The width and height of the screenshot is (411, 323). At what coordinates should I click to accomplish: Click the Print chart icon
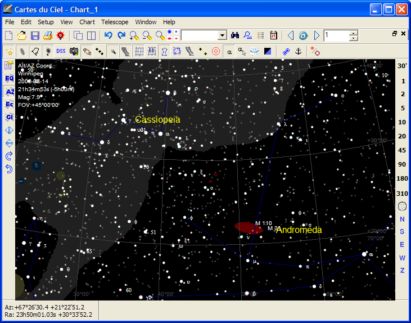[x=48, y=35]
